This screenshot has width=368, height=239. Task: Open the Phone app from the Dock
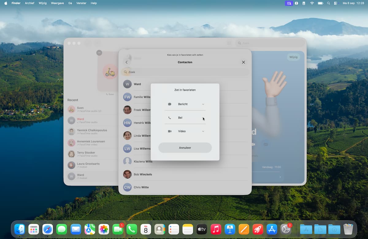(x=132, y=229)
